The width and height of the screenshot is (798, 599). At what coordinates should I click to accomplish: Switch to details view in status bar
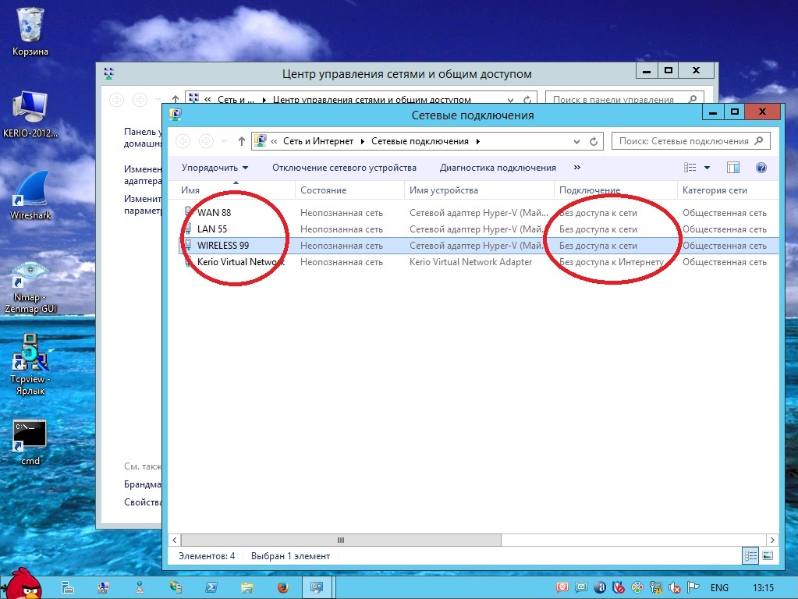[x=750, y=556]
